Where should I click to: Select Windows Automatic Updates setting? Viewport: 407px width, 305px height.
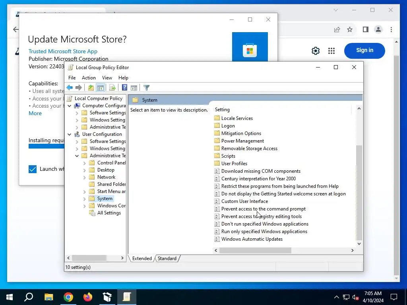(x=252, y=239)
